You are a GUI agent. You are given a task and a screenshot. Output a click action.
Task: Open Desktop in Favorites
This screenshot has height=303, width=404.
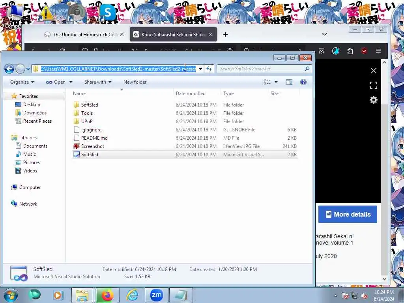pos(32,104)
